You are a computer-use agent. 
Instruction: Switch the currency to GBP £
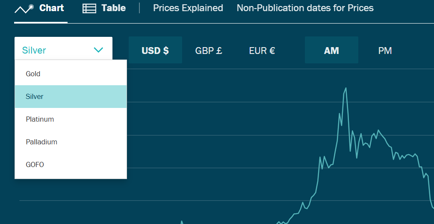coord(209,51)
